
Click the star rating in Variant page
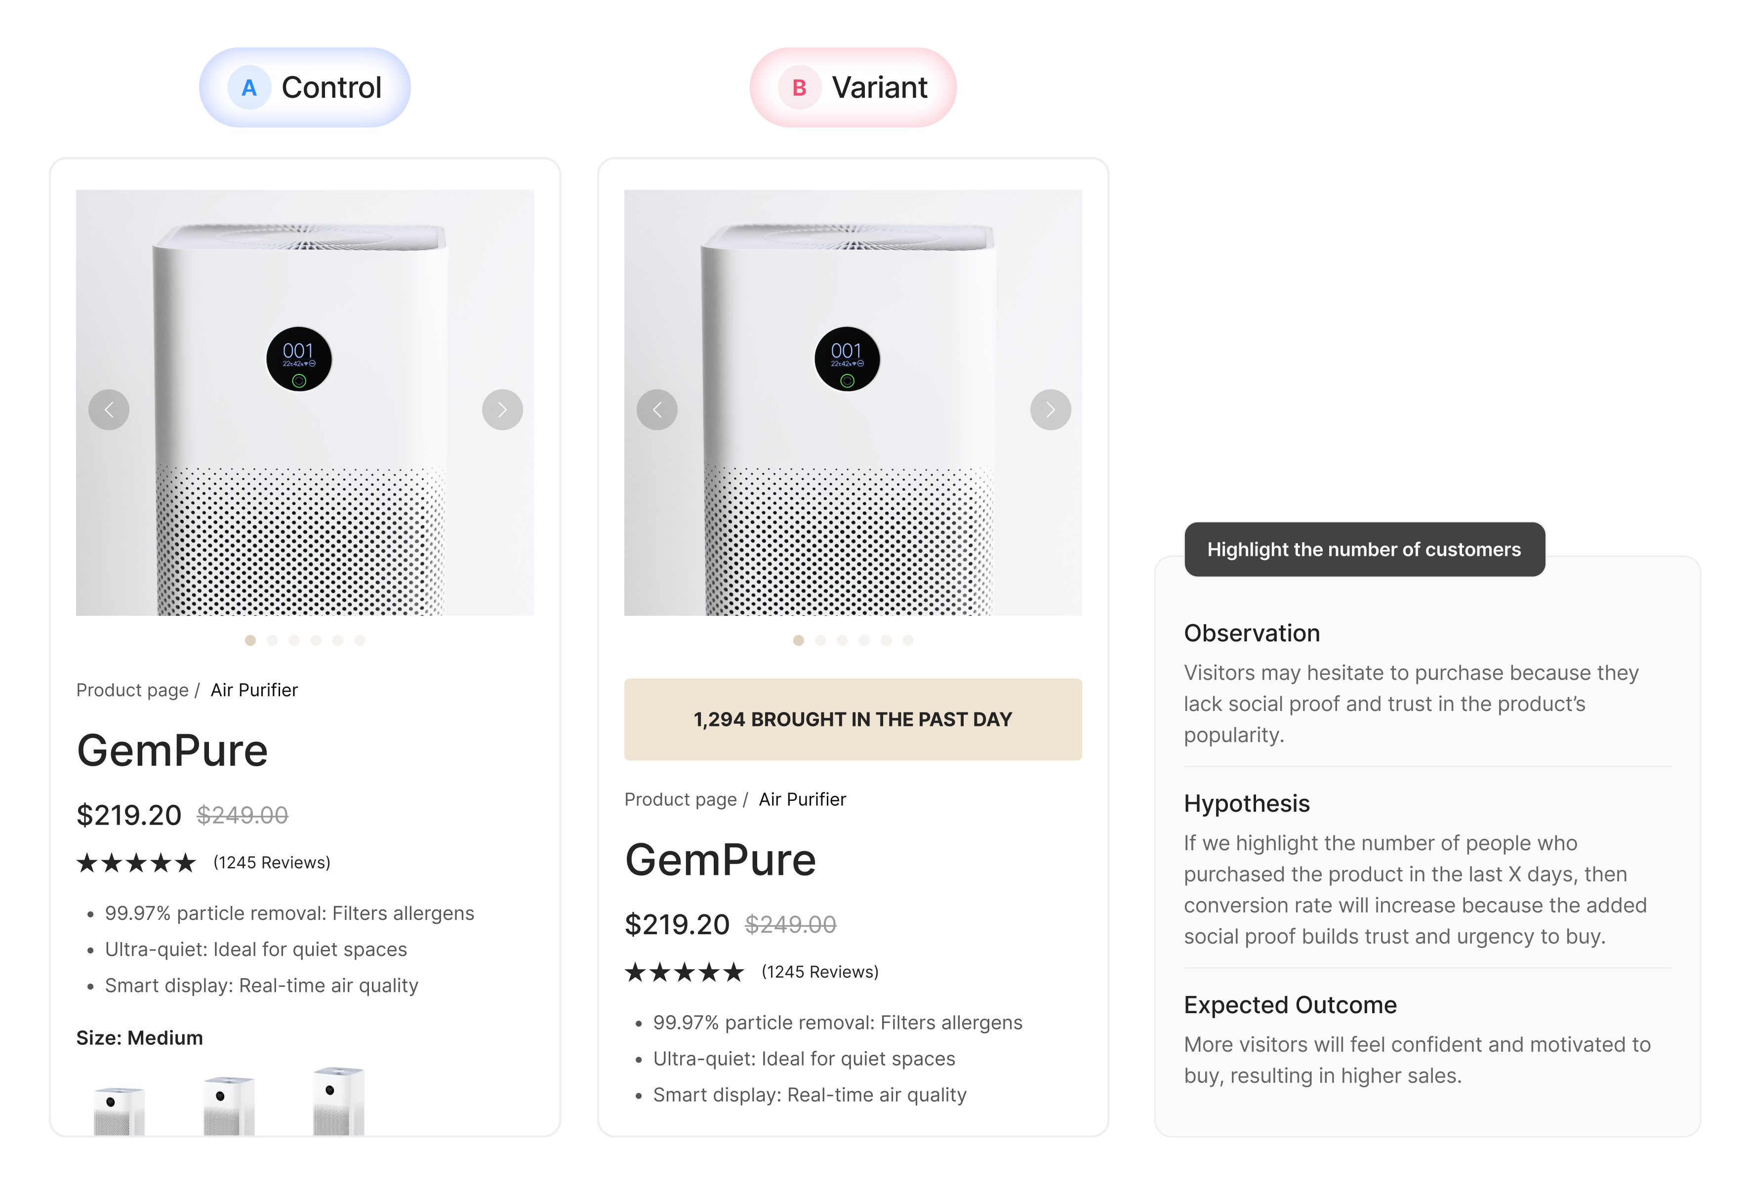pyautogui.click(x=685, y=972)
